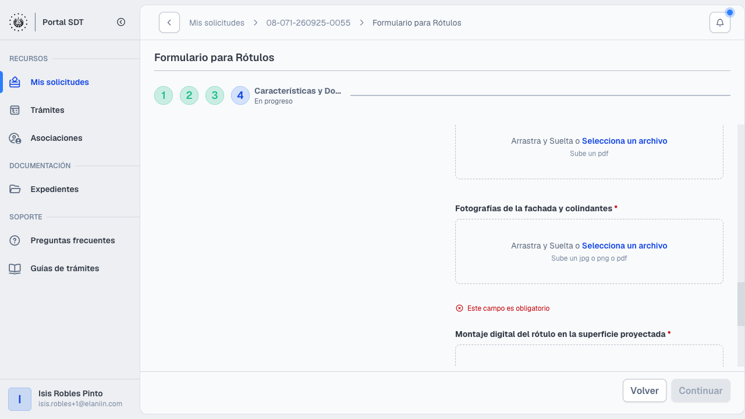This screenshot has height=419, width=745.
Task: Click the Este campo es obligatorio message
Action: click(x=508, y=308)
